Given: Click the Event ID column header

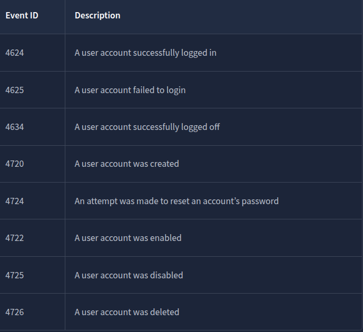Looking at the screenshot, I should pos(22,16).
